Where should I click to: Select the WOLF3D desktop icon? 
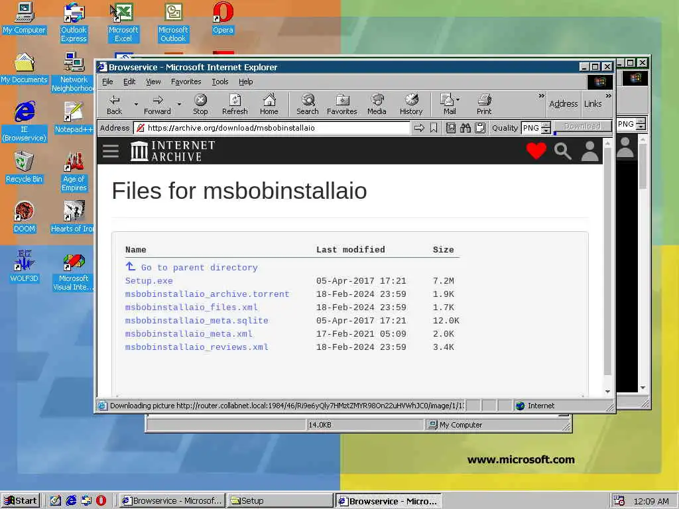(25, 266)
